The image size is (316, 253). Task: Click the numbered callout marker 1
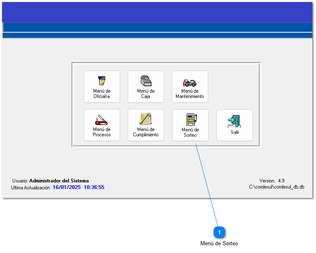point(219,232)
